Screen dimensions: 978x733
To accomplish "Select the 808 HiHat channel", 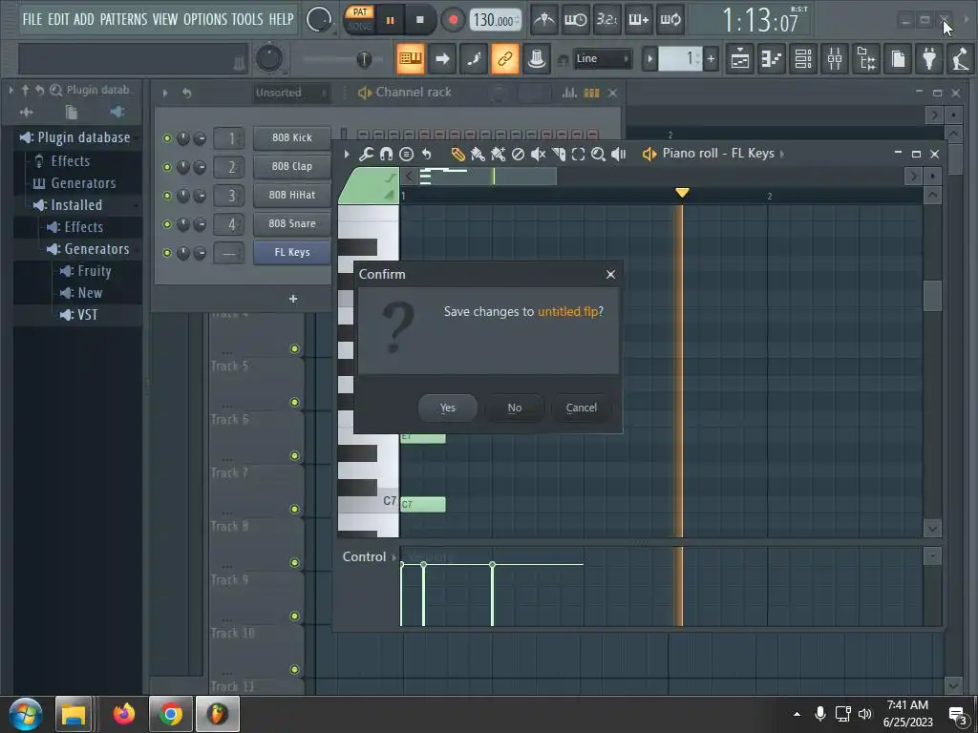I will coord(292,195).
